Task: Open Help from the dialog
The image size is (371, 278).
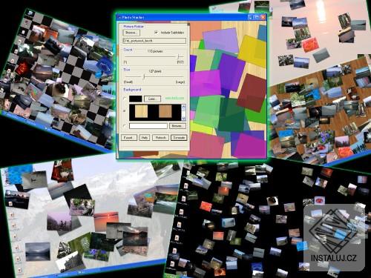Action: pos(145,138)
